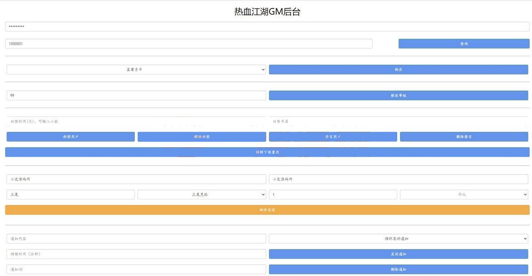This screenshot has height=276, width=532.
Task: Click the 发送通知 send notice button
Action: 398,254
